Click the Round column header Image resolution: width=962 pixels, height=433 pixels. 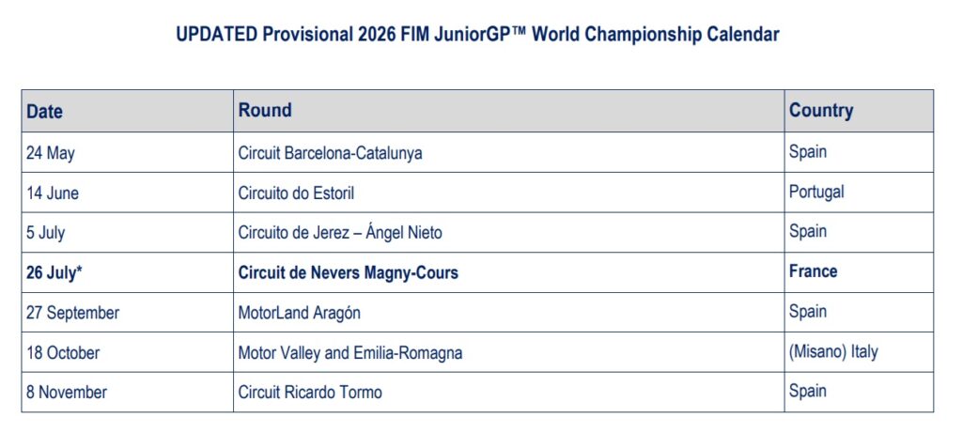(265, 110)
